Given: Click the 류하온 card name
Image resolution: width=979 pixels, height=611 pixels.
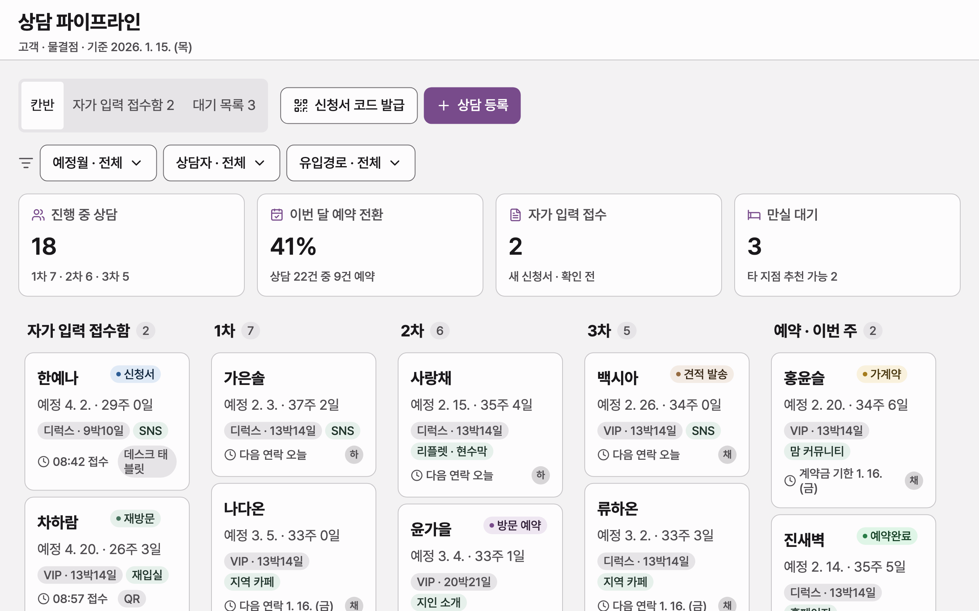Looking at the screenshot, I should 617,509.
